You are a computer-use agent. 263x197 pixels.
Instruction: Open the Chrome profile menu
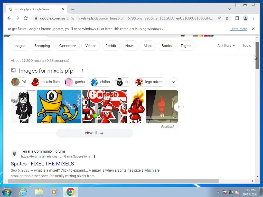[245, 18]
